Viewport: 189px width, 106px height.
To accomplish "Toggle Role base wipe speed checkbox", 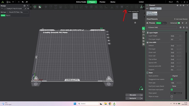I will tap(172, 90).
